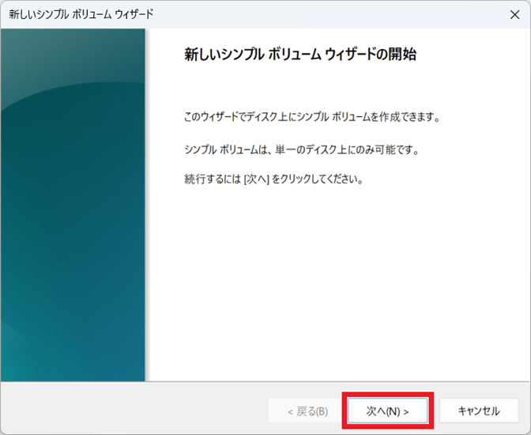Click blank space right of the bold heading
Screen dimensions: 531x435
[x=474, y=55]
